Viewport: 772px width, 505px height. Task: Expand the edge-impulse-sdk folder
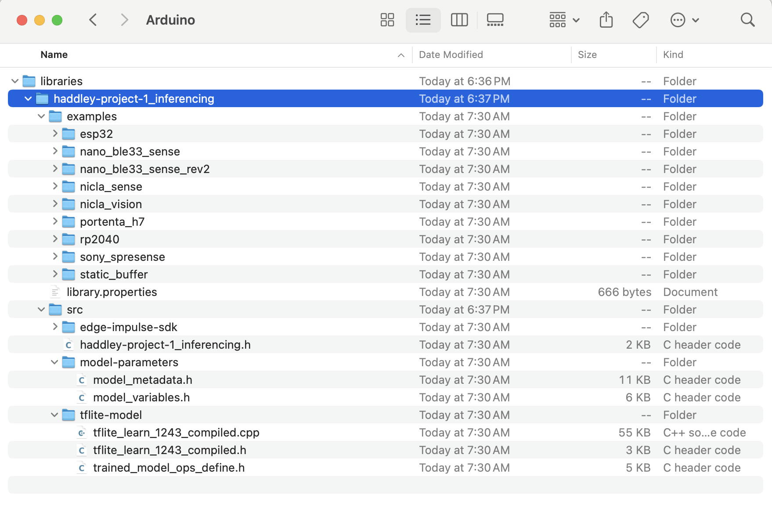pos(55,327)
